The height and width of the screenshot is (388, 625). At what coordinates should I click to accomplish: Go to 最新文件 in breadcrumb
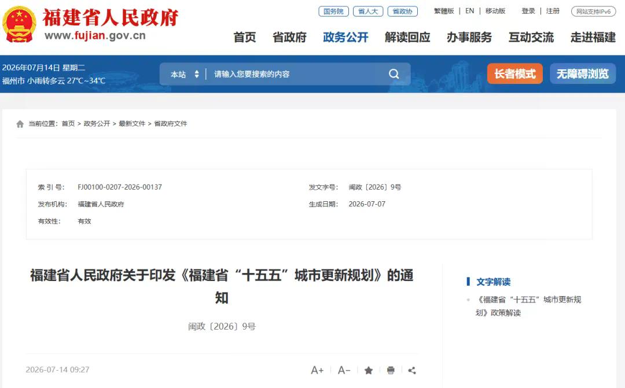(132, 124)
